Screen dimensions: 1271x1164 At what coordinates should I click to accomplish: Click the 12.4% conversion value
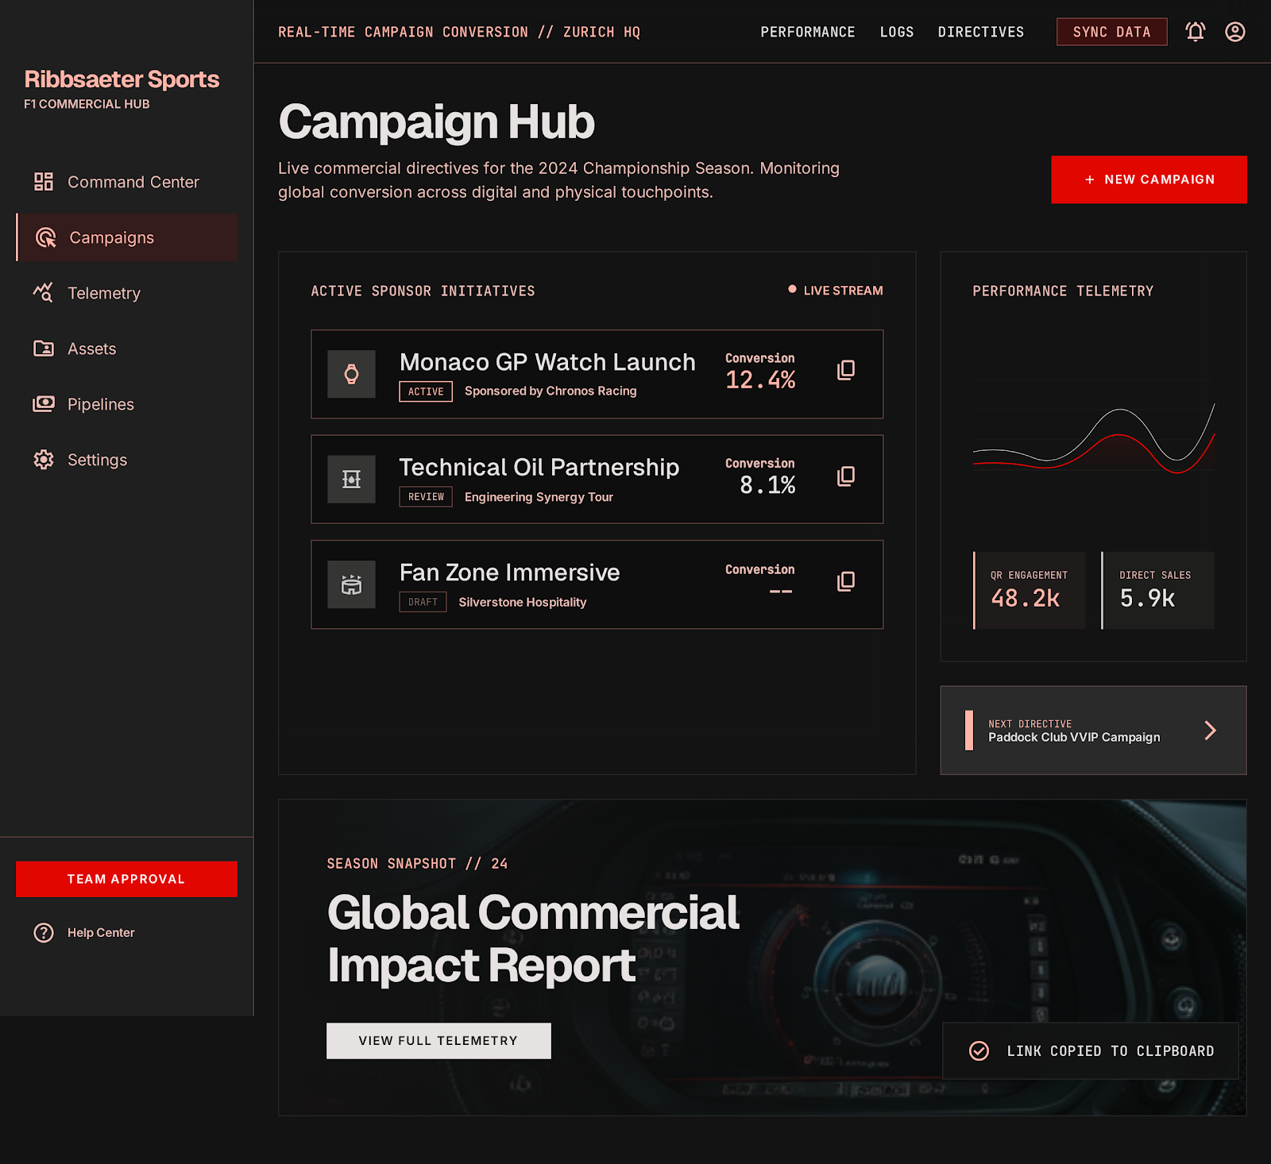coord(760,380)
